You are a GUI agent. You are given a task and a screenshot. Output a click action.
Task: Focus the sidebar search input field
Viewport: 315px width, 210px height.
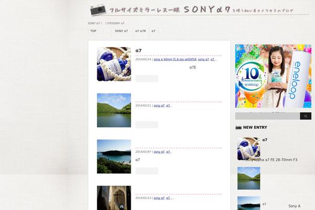coord(267,116)
